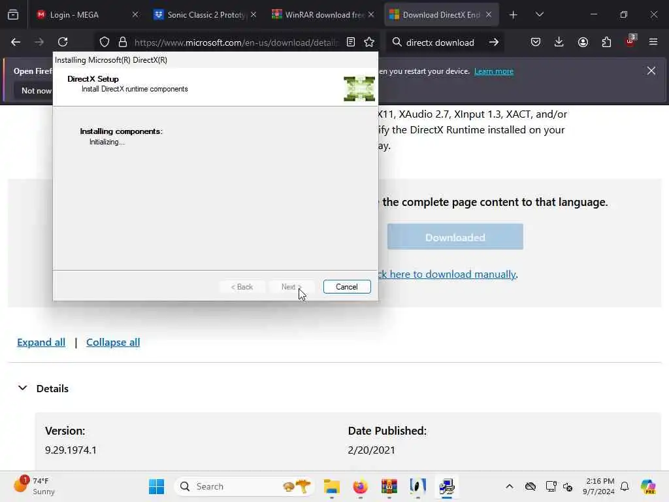Click the greyed-out Next button in DirectX Setup
Image resolution: width=669 pixels, height=502 pixels.
point(291,287)
